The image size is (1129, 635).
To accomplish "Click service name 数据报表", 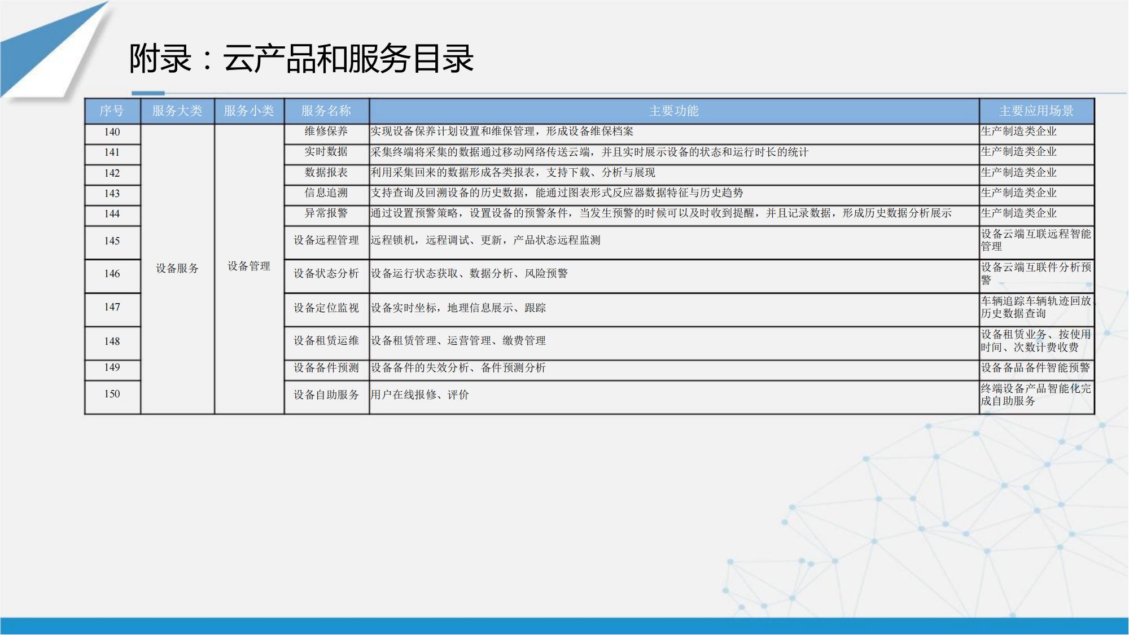I will click(x=326, y=173).
